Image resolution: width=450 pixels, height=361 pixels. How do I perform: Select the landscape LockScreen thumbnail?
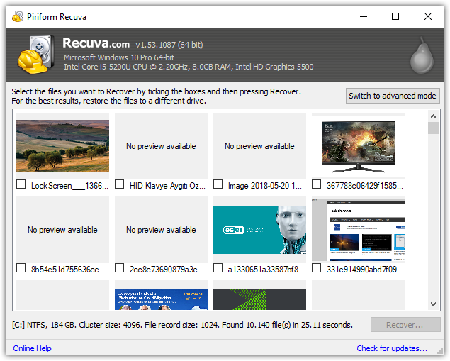point(62,146)
